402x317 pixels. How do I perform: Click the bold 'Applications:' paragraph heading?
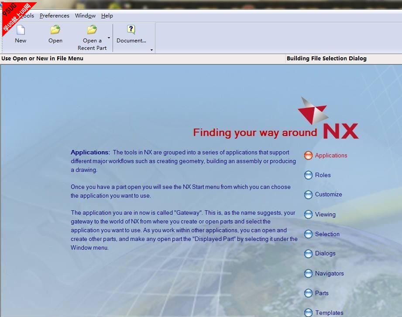point(90,152)
